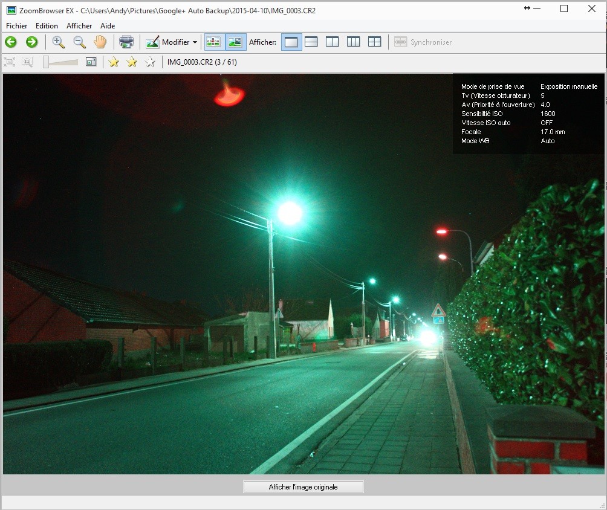Click the Exposition manuelle value

[x=569, y=86]
